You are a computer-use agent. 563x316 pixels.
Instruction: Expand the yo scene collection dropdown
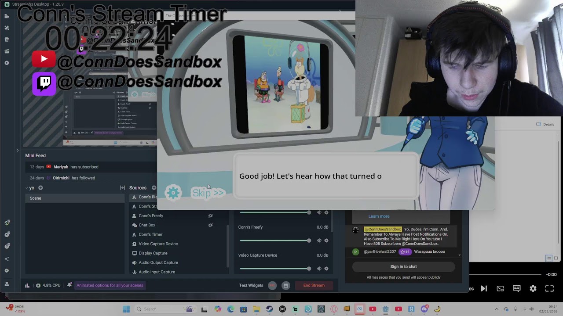[x=27, y=188]
